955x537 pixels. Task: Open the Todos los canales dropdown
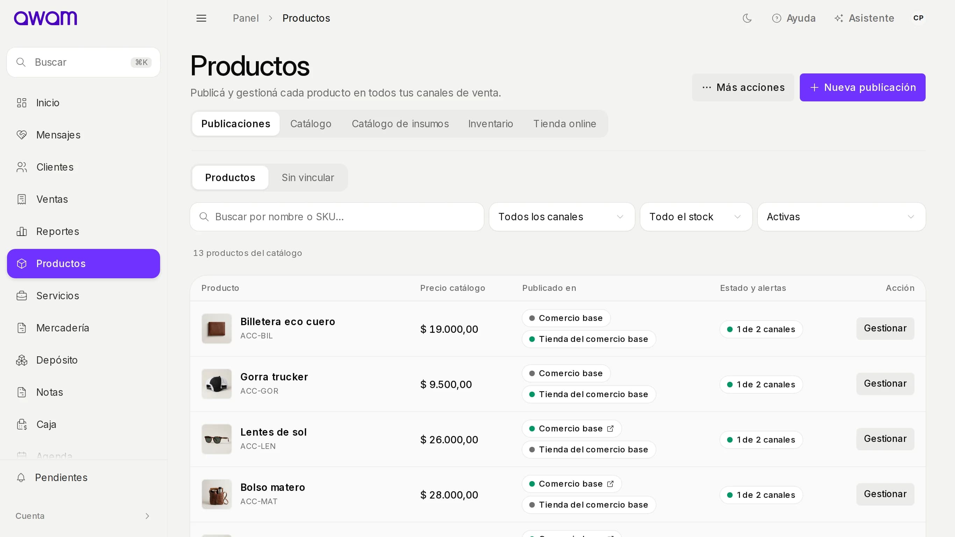coord(562,217)
